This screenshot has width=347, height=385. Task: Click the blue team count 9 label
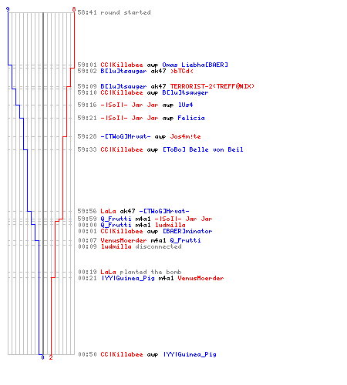[x=8, y=9]
